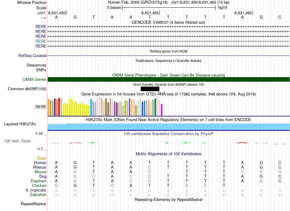
Task: Click the dark green bar in the GTEx chart
Action: [x=155, y=107]
